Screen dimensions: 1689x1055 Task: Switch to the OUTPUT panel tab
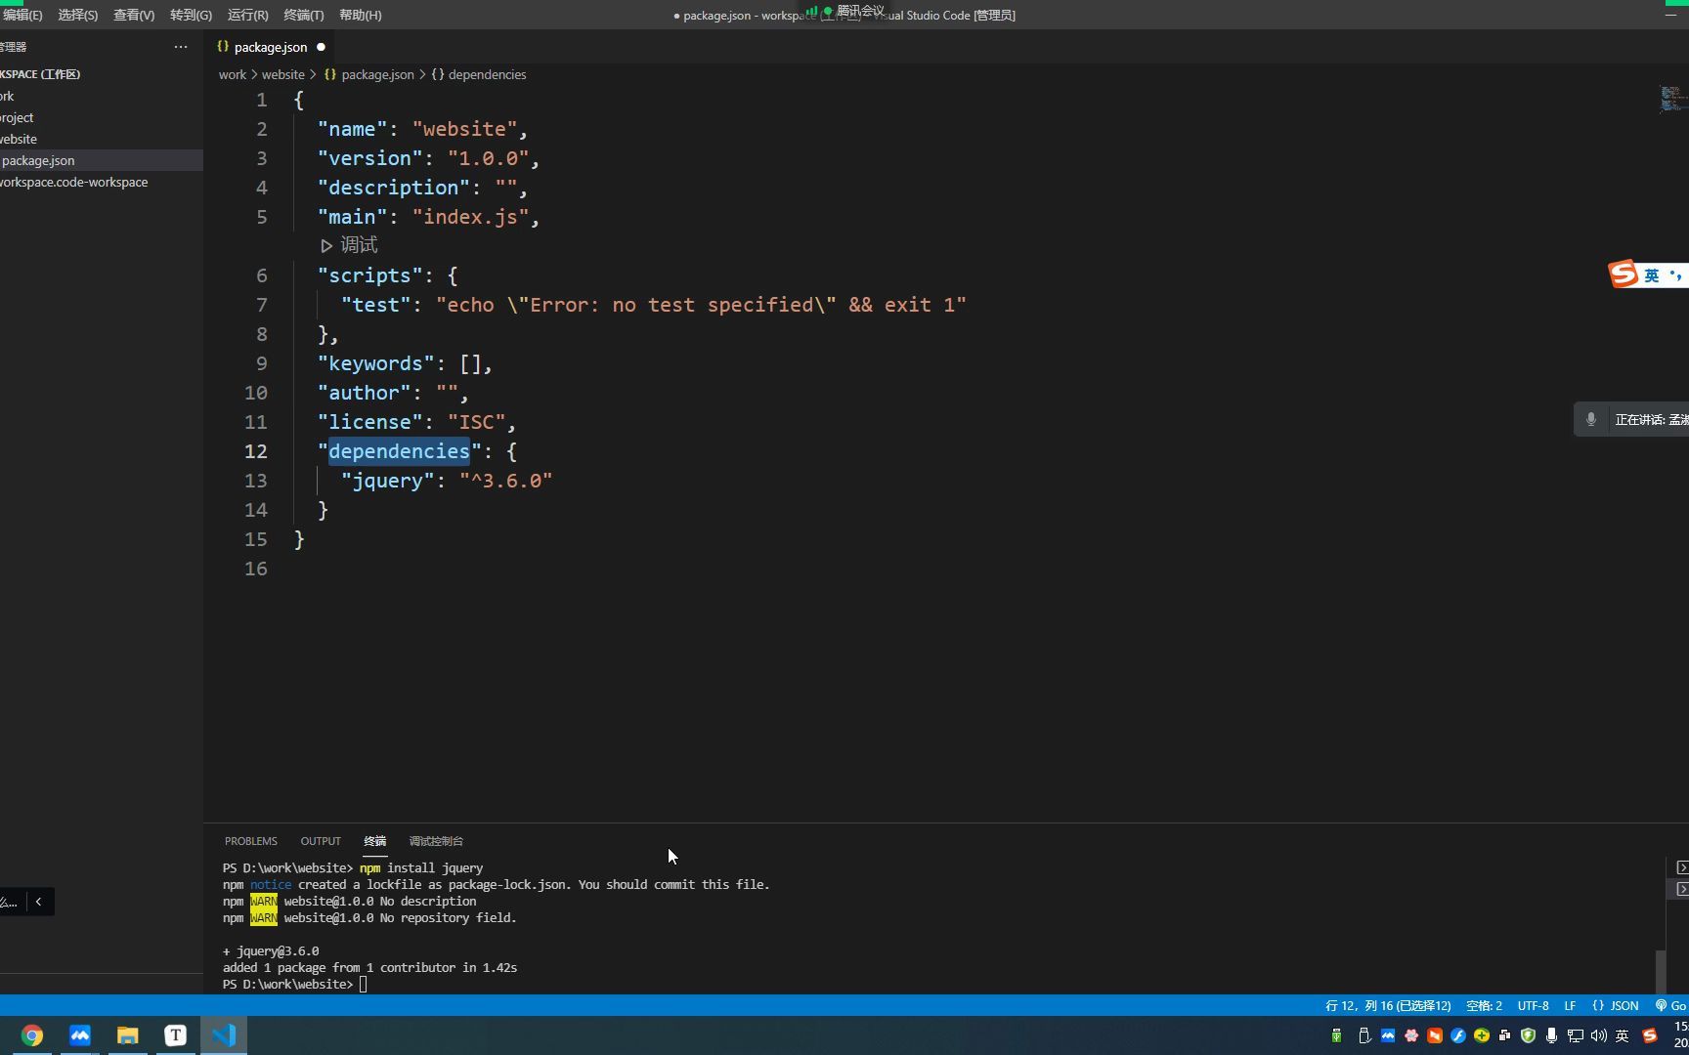pyautogui.click(x=321, y=841)
